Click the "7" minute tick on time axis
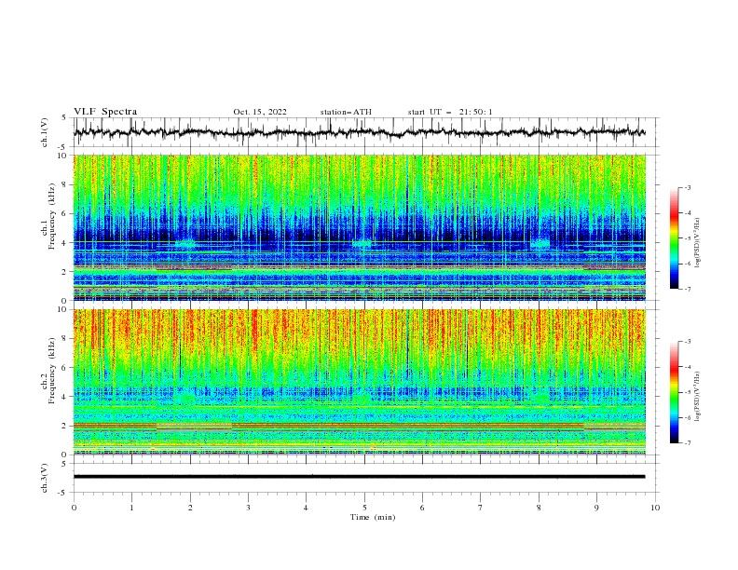Viewport: 738px width, 570px height. click(x=481, y=508)
